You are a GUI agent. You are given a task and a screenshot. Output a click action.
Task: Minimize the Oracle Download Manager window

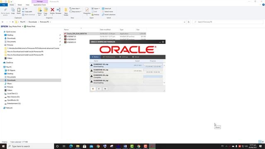click(x=160, y=42)
